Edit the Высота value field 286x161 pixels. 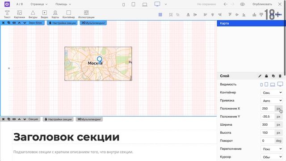pyautogui.click(x=268, y=133)
